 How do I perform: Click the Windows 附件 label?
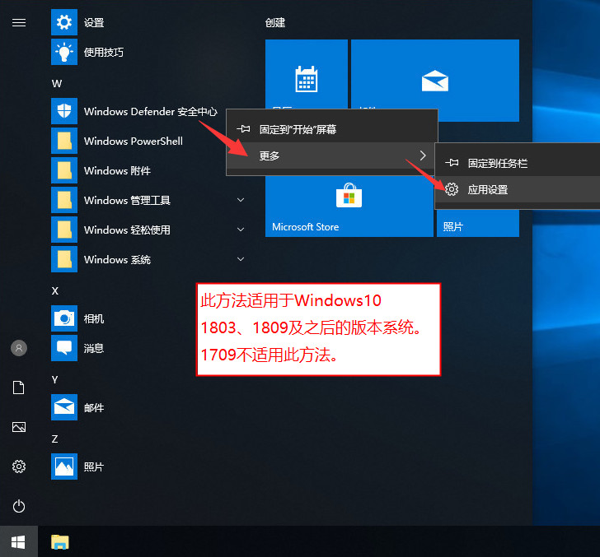click(x=117, y=170)
